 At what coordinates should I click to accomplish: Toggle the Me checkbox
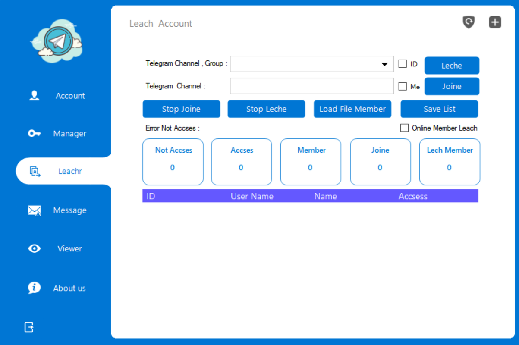[403, 86]
